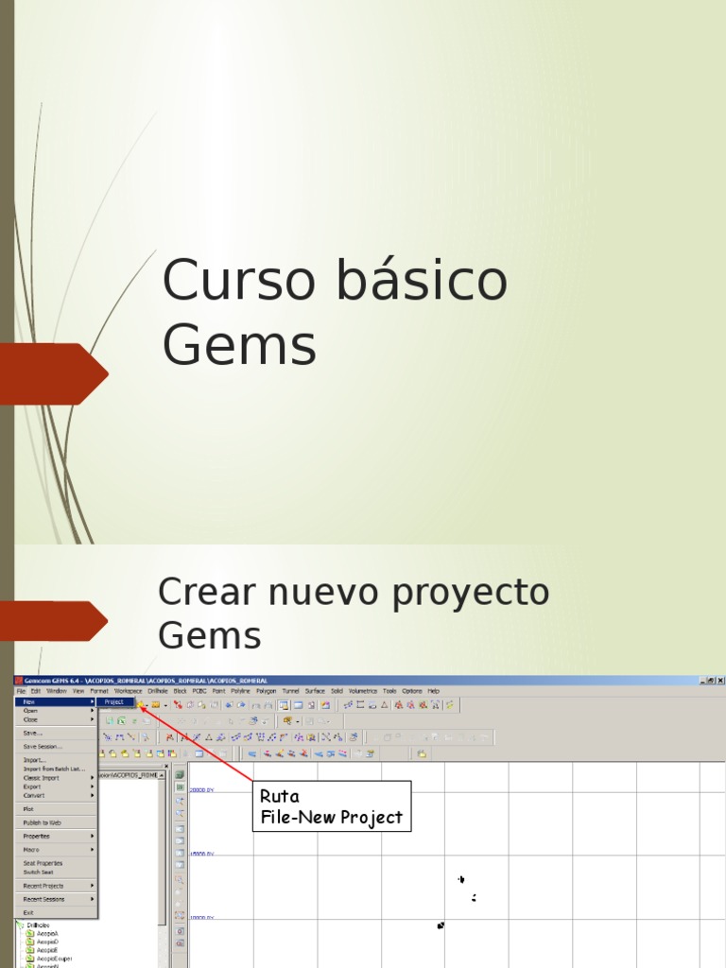This screenshot has height=968, width=726.
Task: Click the zoom extents icon in vertical toolbar
Action: (180, 915)
